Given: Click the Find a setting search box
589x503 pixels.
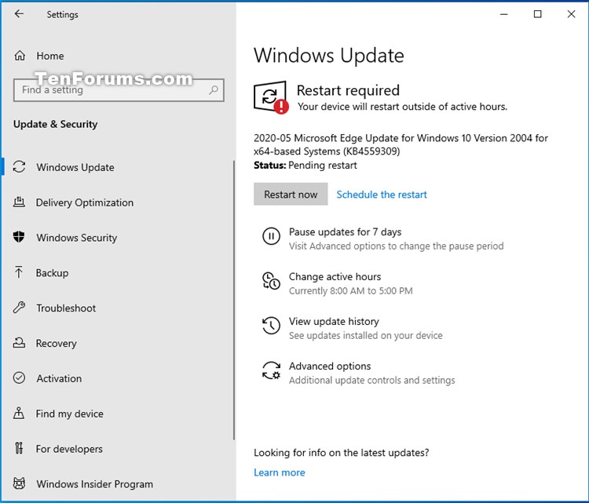Looking at the screenshot, I should click(x=119, y=90).
